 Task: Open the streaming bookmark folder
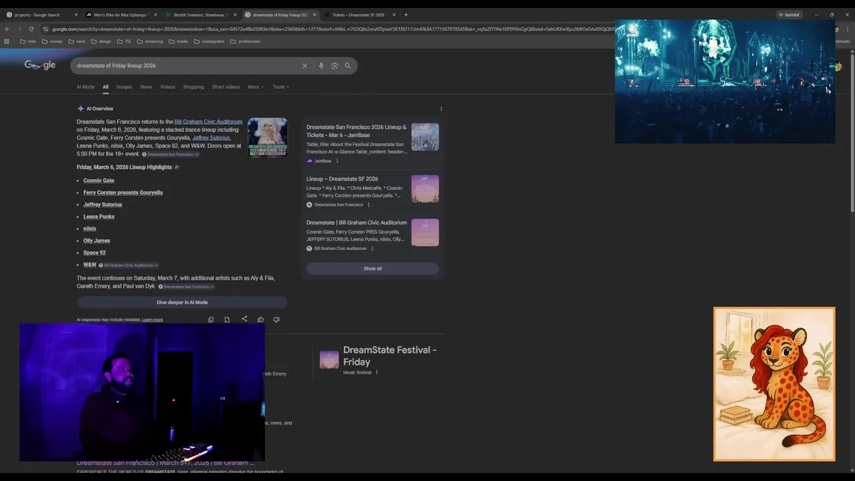[150, 41]
